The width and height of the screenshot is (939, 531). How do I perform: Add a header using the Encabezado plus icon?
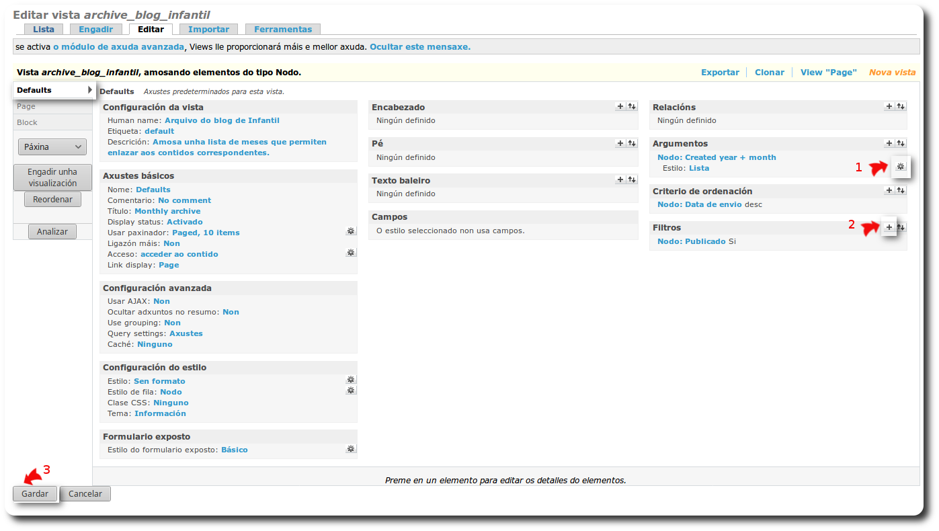(620, 106)
